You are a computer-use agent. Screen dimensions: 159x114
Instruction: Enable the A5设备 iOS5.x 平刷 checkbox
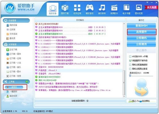(130, 56)
